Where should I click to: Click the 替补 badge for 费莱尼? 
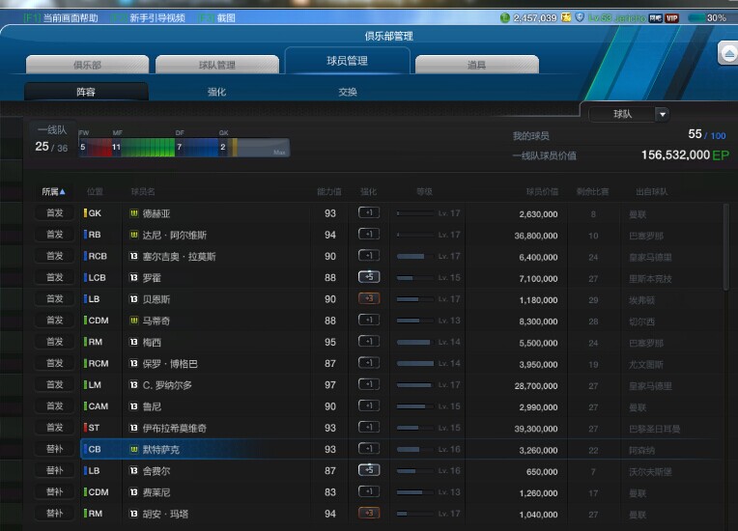pyautogui.click(x=55, y=492)
